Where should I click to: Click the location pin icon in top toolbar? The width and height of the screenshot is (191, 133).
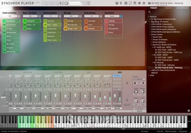tap(121, 3)
